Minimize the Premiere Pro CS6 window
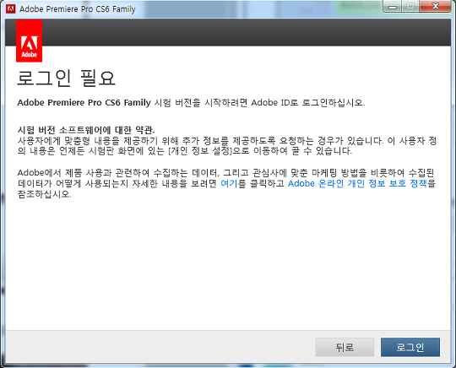This screenshot has height=368, width=456. 393,7
